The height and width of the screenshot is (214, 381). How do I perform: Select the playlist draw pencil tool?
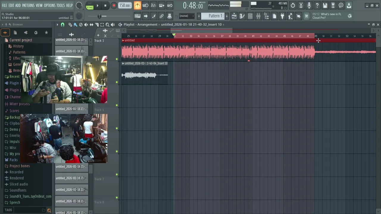coord(70,25)
